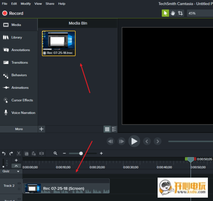The image size is (213, 201).
Task: Click the add track plus button
Action: (x=16, y=160)
